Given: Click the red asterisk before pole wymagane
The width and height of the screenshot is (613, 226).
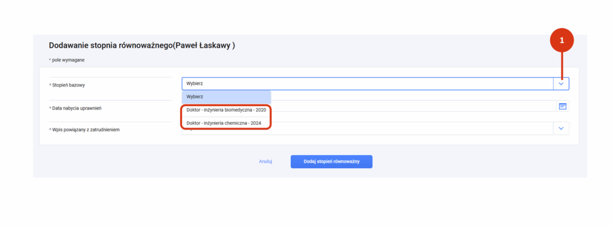Looking at the screenshot, I should pos(50,60).
